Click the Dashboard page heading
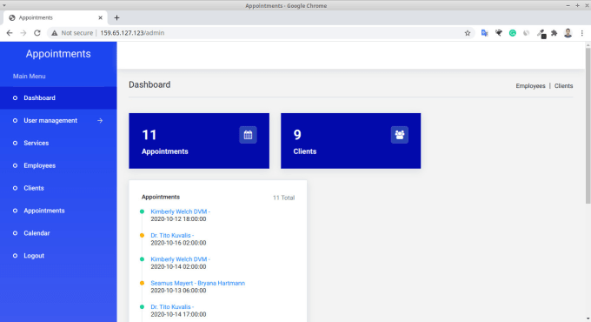Image resolution: width=591 pixels, height=322 pixels. click(x=149, y=84)
